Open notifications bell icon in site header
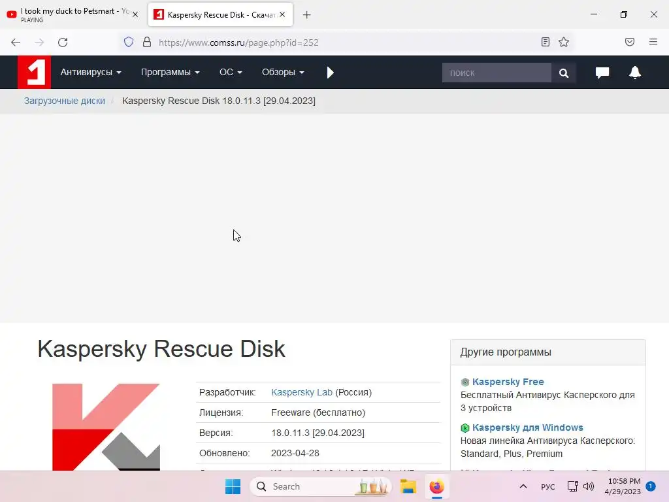This screenshot has height=502, width=669. (635, 73)
